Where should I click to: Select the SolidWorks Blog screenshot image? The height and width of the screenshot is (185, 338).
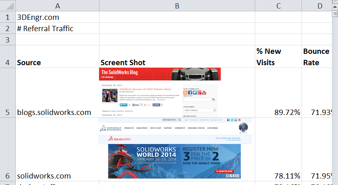coord(160,92)
